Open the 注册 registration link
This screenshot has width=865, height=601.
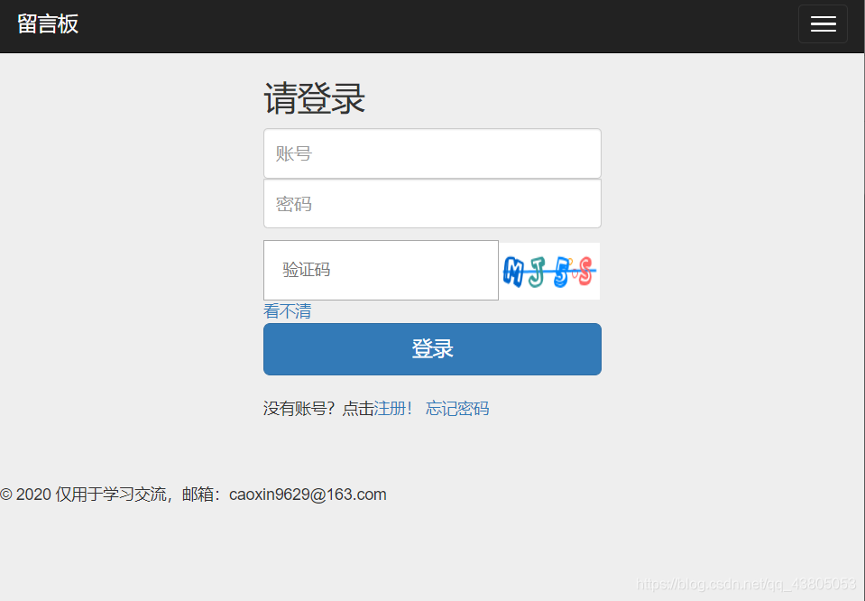(x=392, y=409)
